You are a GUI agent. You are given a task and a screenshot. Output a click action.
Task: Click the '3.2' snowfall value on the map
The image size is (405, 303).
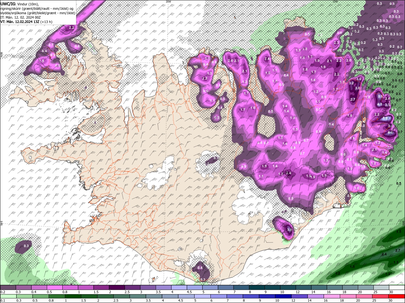(351, 83)
